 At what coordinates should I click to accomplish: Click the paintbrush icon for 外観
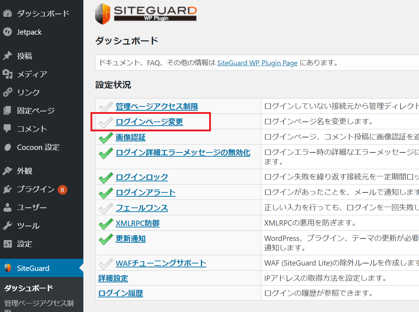7,171
